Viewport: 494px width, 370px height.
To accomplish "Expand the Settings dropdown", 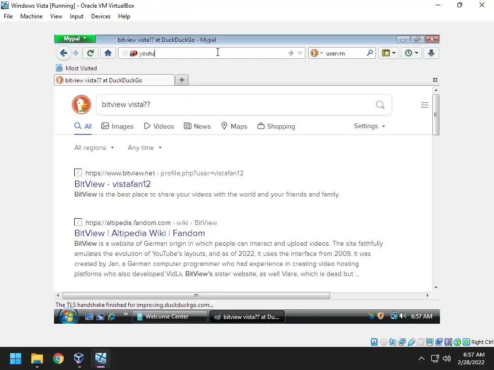I will (x=369, y=126).
